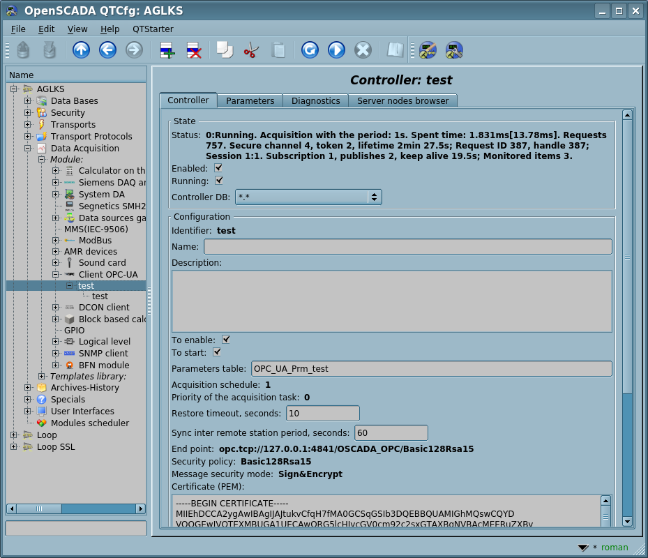
Task: Expand the Data Bases tree node
Action: (x=28, y=101)
